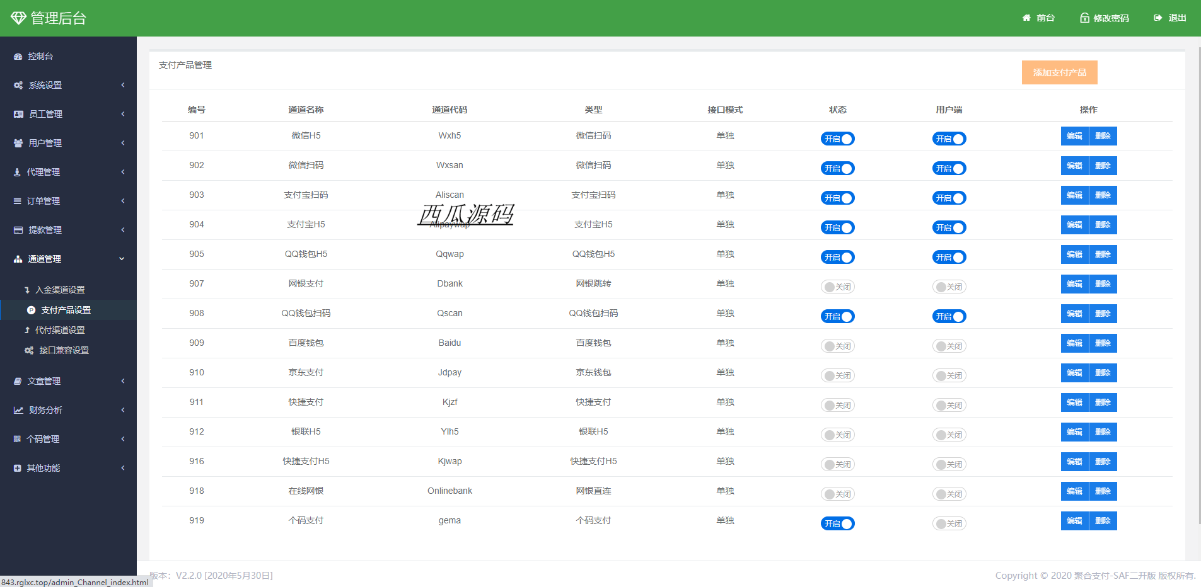
Task: Click the chart icon beside 财务分析
Action: pos(18,410)
